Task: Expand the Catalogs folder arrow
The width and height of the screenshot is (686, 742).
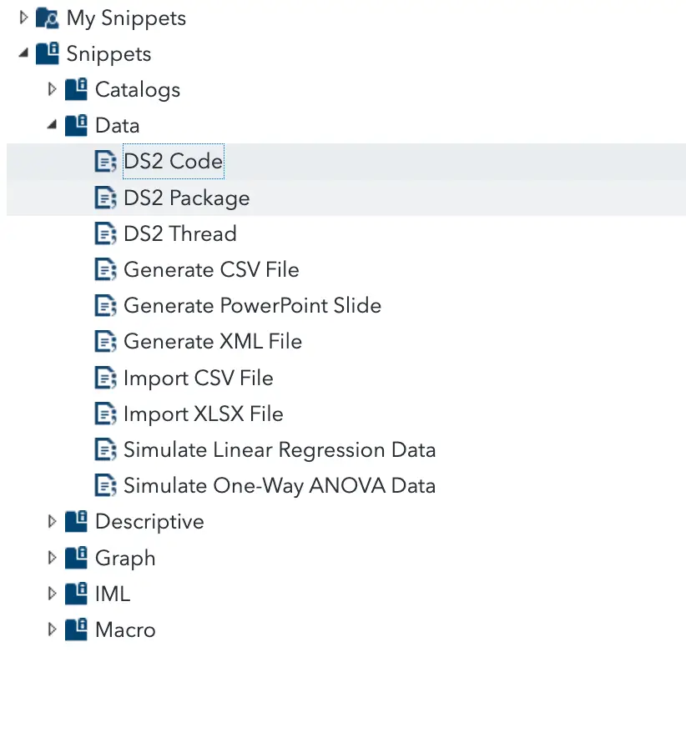Action: coord(52,89)
